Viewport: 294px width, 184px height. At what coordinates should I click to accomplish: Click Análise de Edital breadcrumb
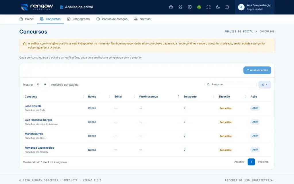[239, 31]
